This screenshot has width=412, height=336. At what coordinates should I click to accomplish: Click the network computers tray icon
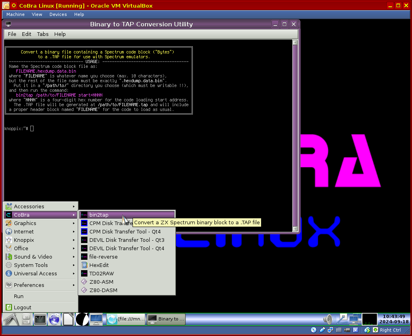pos(355,319)
